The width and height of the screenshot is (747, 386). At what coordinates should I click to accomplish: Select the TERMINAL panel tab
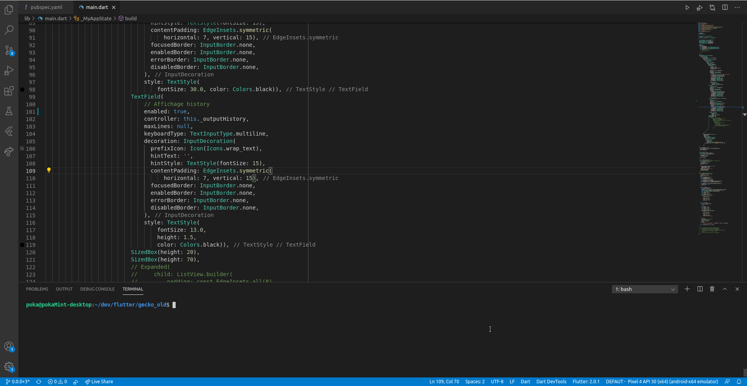133,289
